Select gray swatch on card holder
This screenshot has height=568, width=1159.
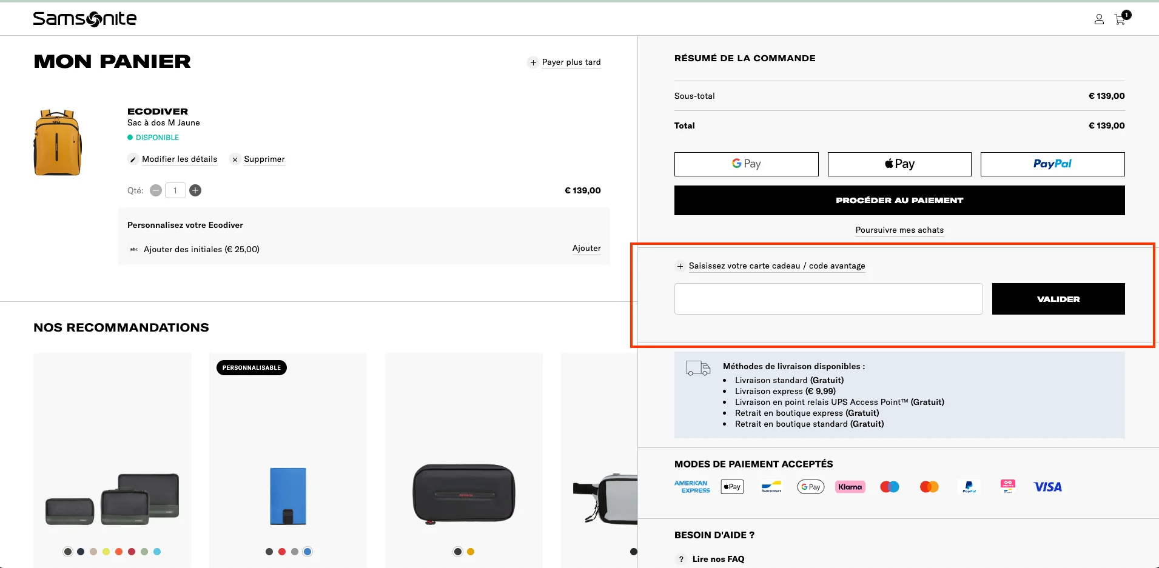(x=295, y=552)
